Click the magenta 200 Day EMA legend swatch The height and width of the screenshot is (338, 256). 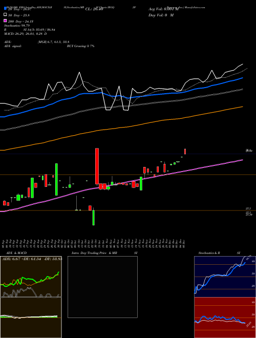(x=5, y=20)
